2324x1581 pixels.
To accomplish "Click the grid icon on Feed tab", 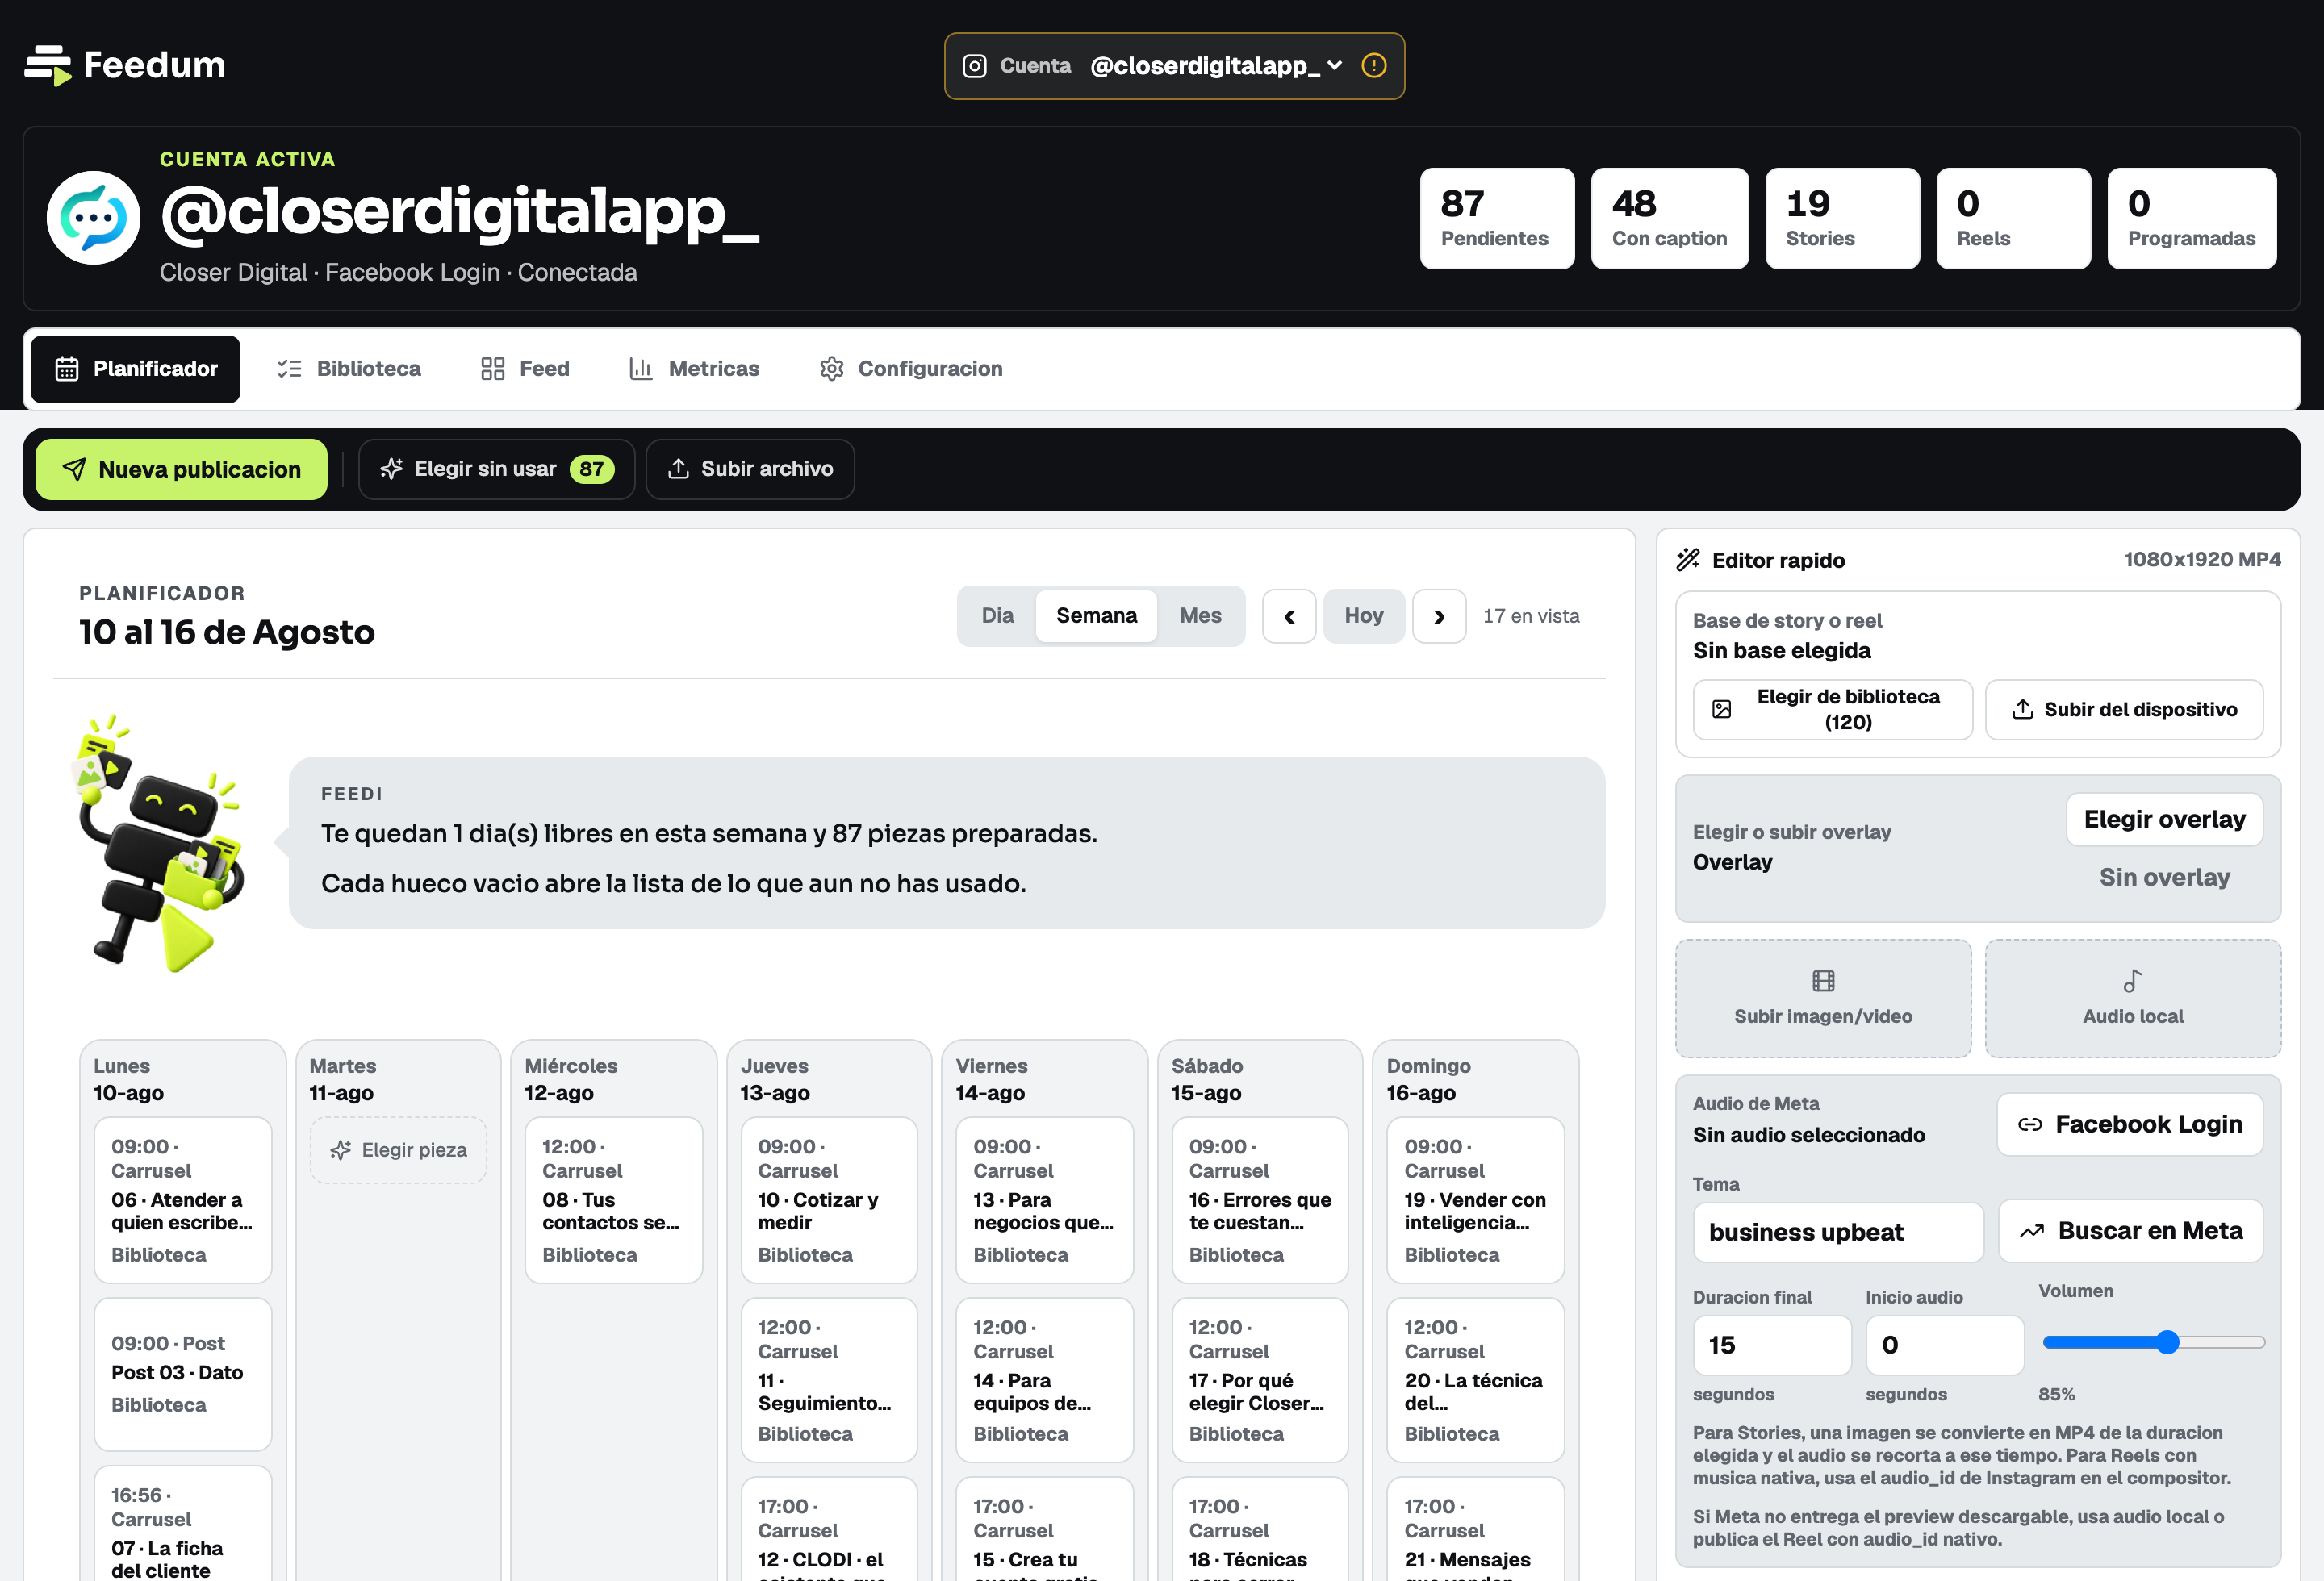I will point(493,369).
